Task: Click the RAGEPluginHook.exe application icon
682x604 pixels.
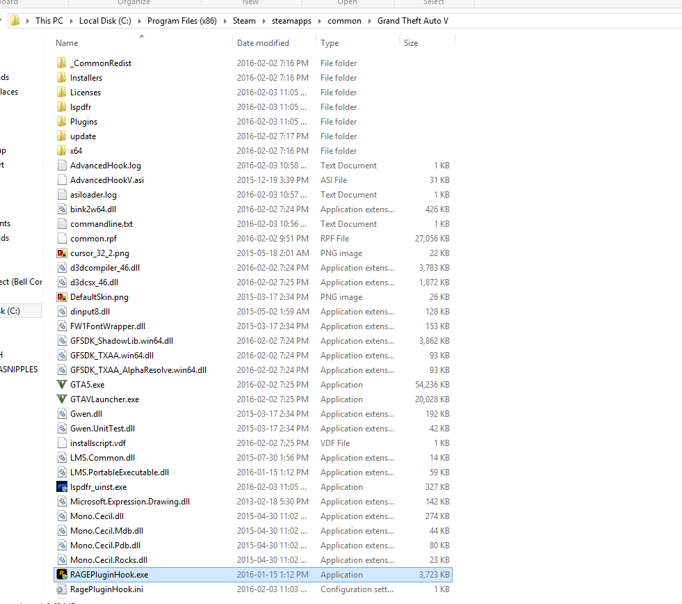Action: point(62,574)
